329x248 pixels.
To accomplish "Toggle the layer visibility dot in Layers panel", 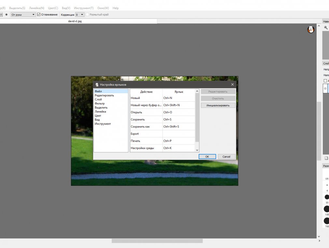I will click(x=325, y=88).
